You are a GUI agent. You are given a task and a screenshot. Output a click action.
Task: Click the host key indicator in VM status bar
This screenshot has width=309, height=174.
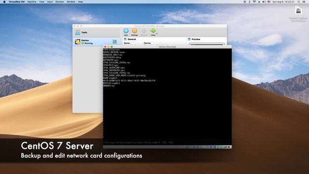point(226,147)
